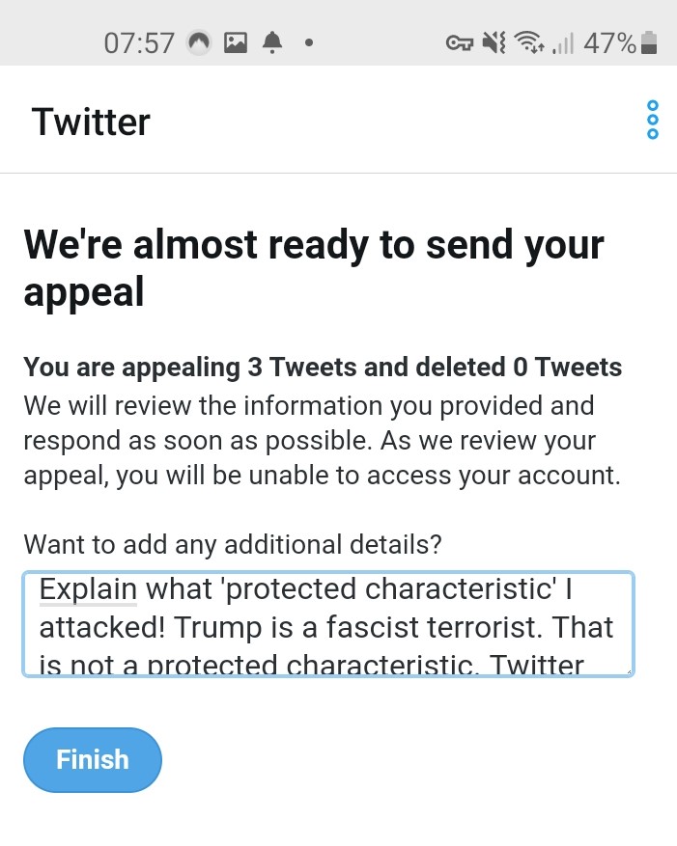The width and height of the screenshot is (677, 846).
Task: Tap the bell notification icon
Action: pos(273,43)
